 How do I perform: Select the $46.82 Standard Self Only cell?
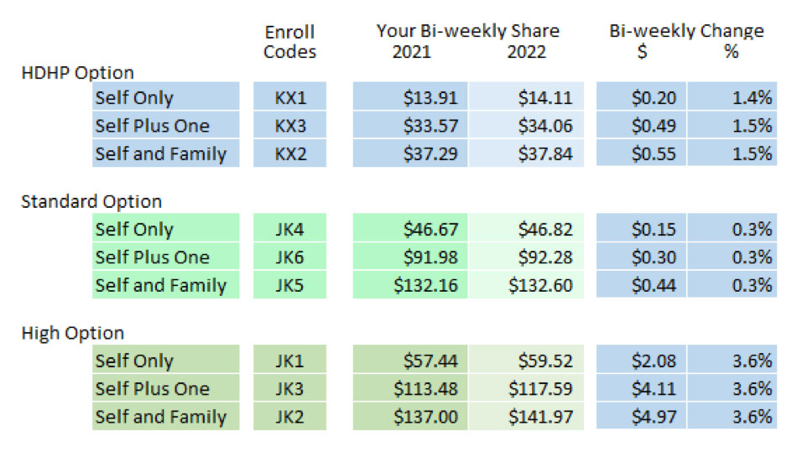pos(526,228)
